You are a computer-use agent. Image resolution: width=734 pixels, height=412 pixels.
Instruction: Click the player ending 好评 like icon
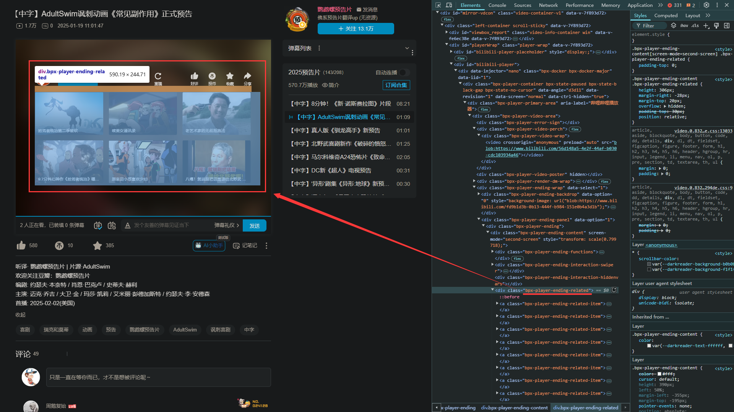(x=194, y=78)
